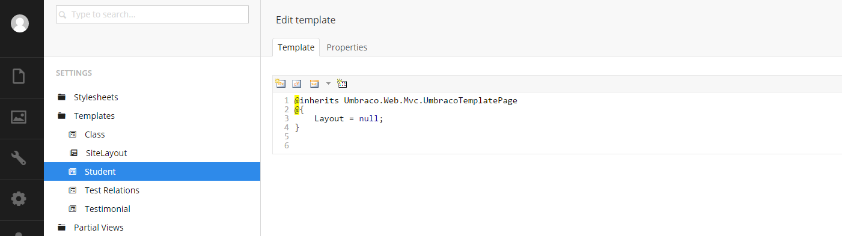Open the Testimonial template
This screenshot has width=842, height=236.
(108, 209)
